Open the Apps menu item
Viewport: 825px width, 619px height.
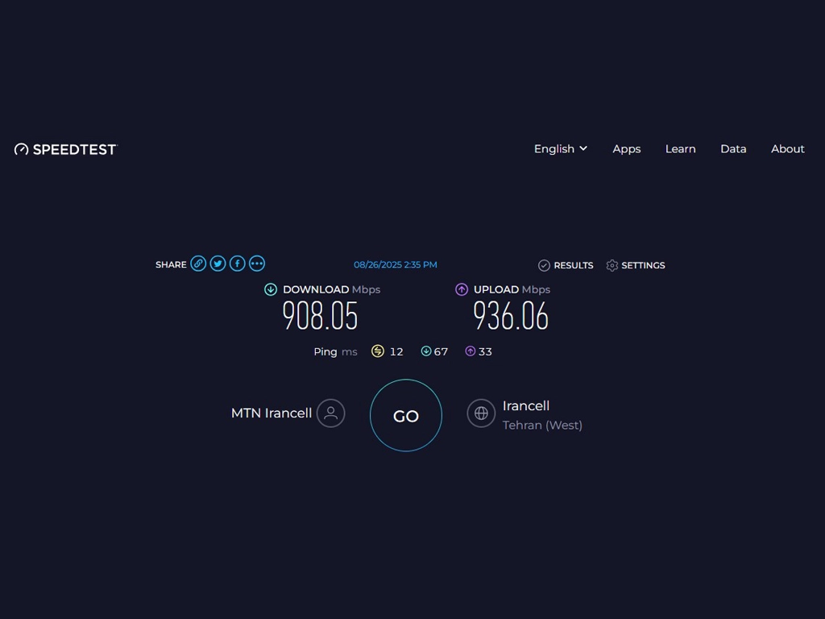(x=626, y=149)
